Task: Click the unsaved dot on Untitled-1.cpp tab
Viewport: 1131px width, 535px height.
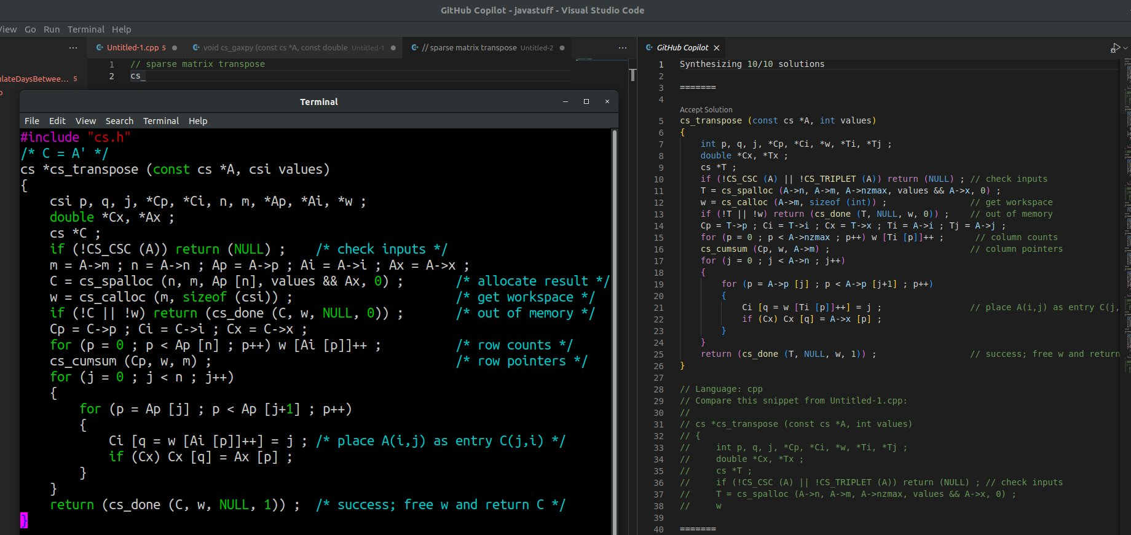Action: (x=175, y=48)
